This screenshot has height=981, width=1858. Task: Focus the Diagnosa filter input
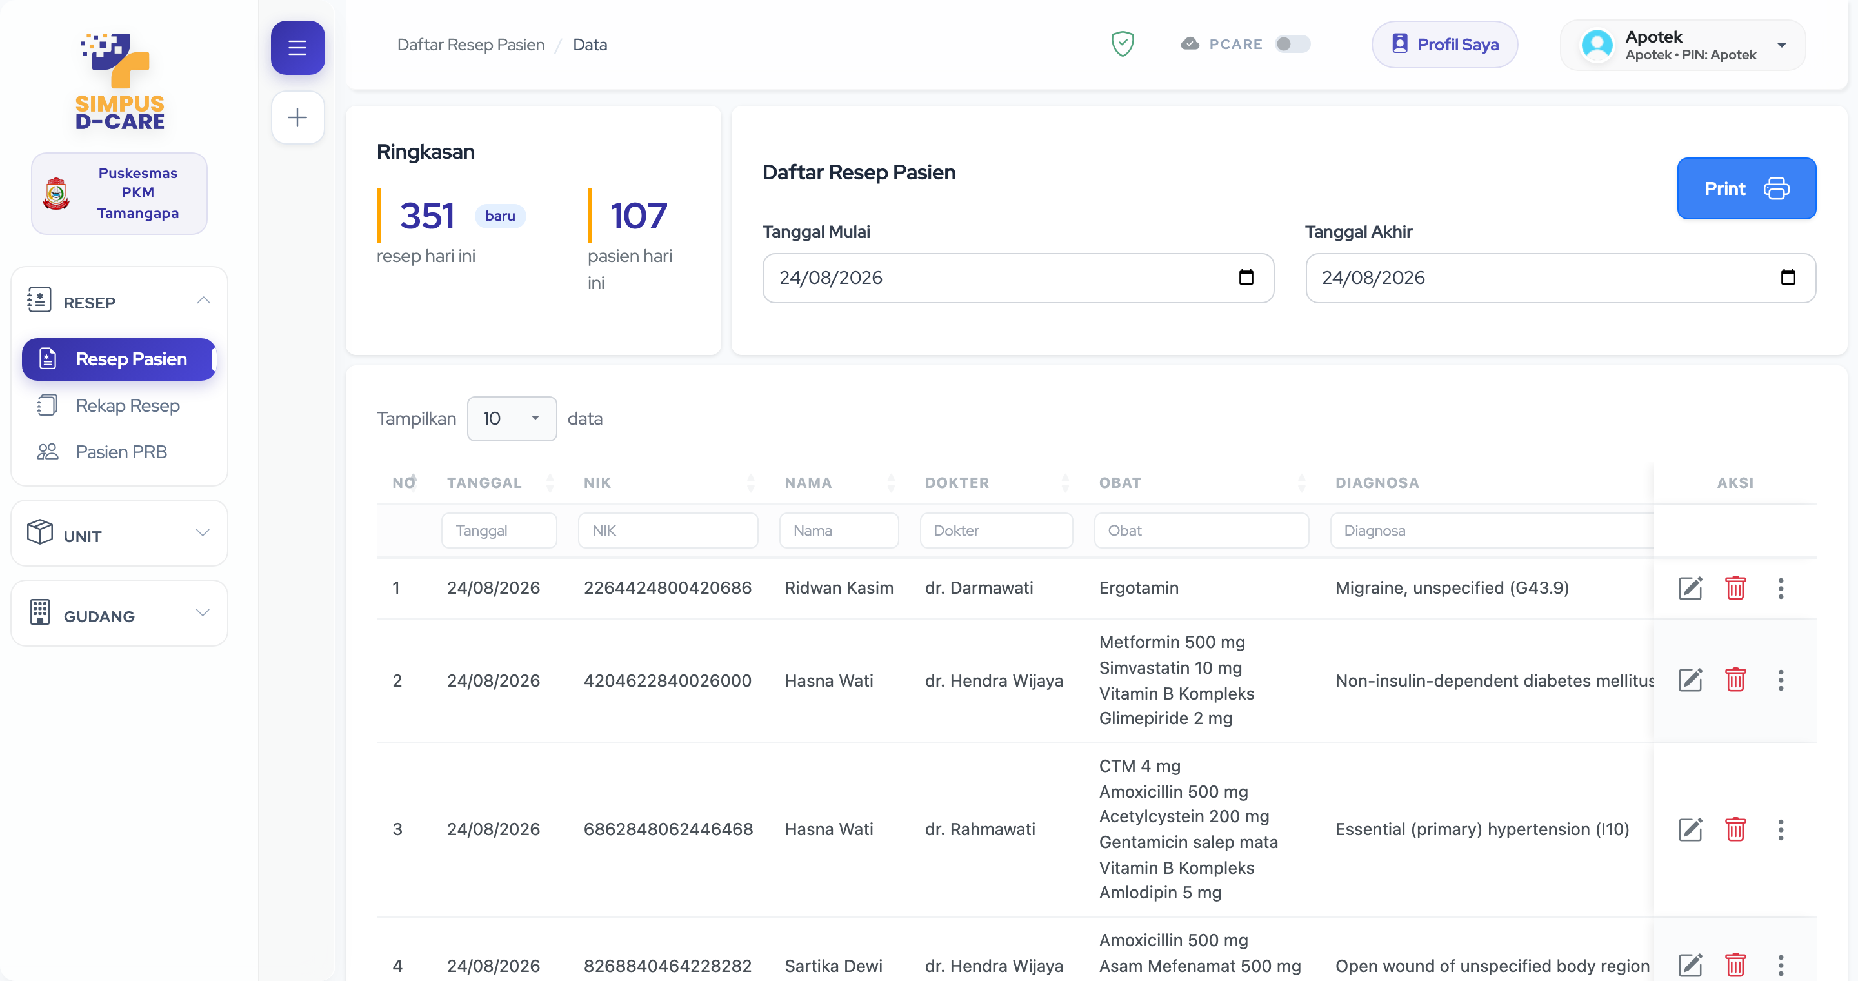click(x=1492, y=530)
